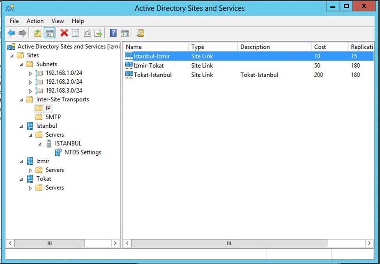Click the Inter-Site Transports folder icon
This screenshot has width=380, height=264.
pyautogui.click(x=30, y=99)
